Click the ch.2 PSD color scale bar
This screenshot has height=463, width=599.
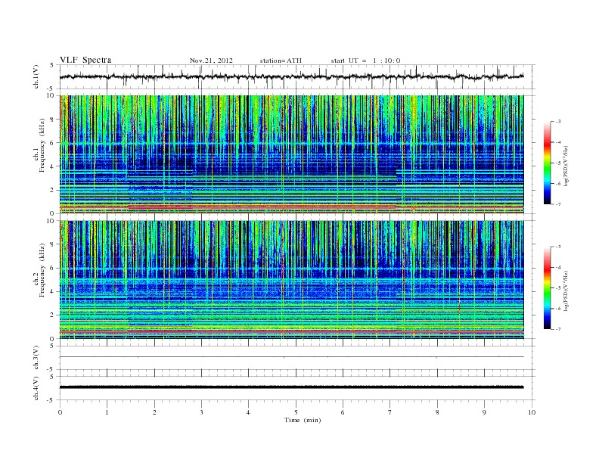pyautogui.click(x=547, y=287)
